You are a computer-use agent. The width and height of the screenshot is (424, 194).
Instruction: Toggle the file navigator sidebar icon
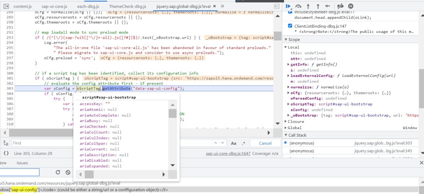7,6
